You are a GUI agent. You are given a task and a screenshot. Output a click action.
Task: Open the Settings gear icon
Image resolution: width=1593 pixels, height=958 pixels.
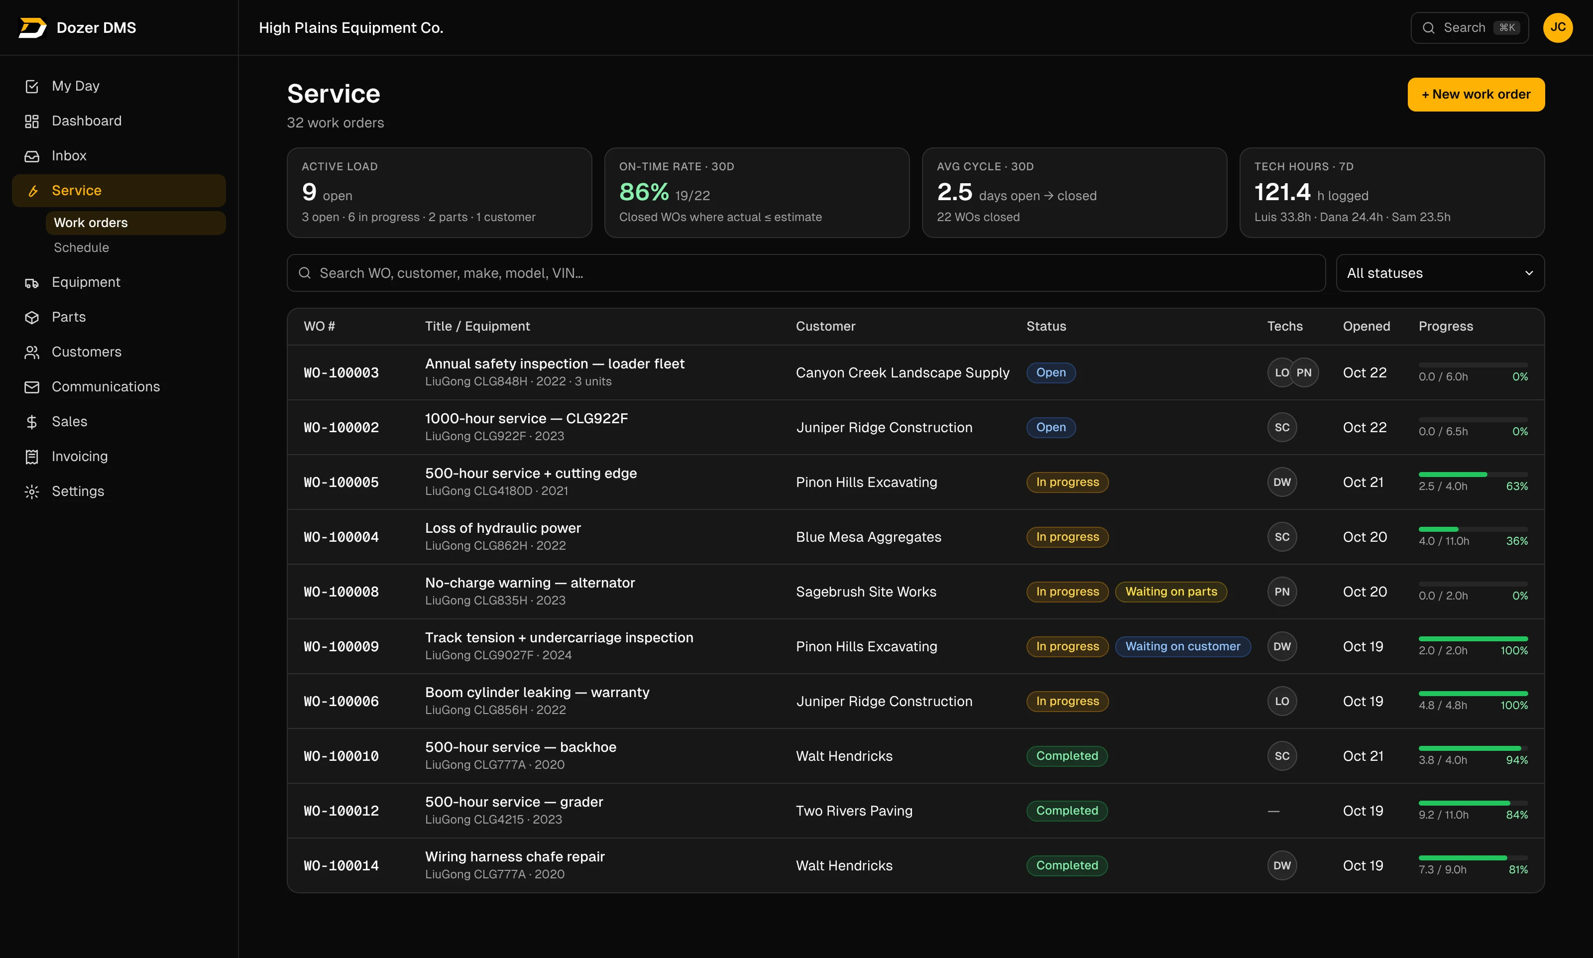[32, 492]
